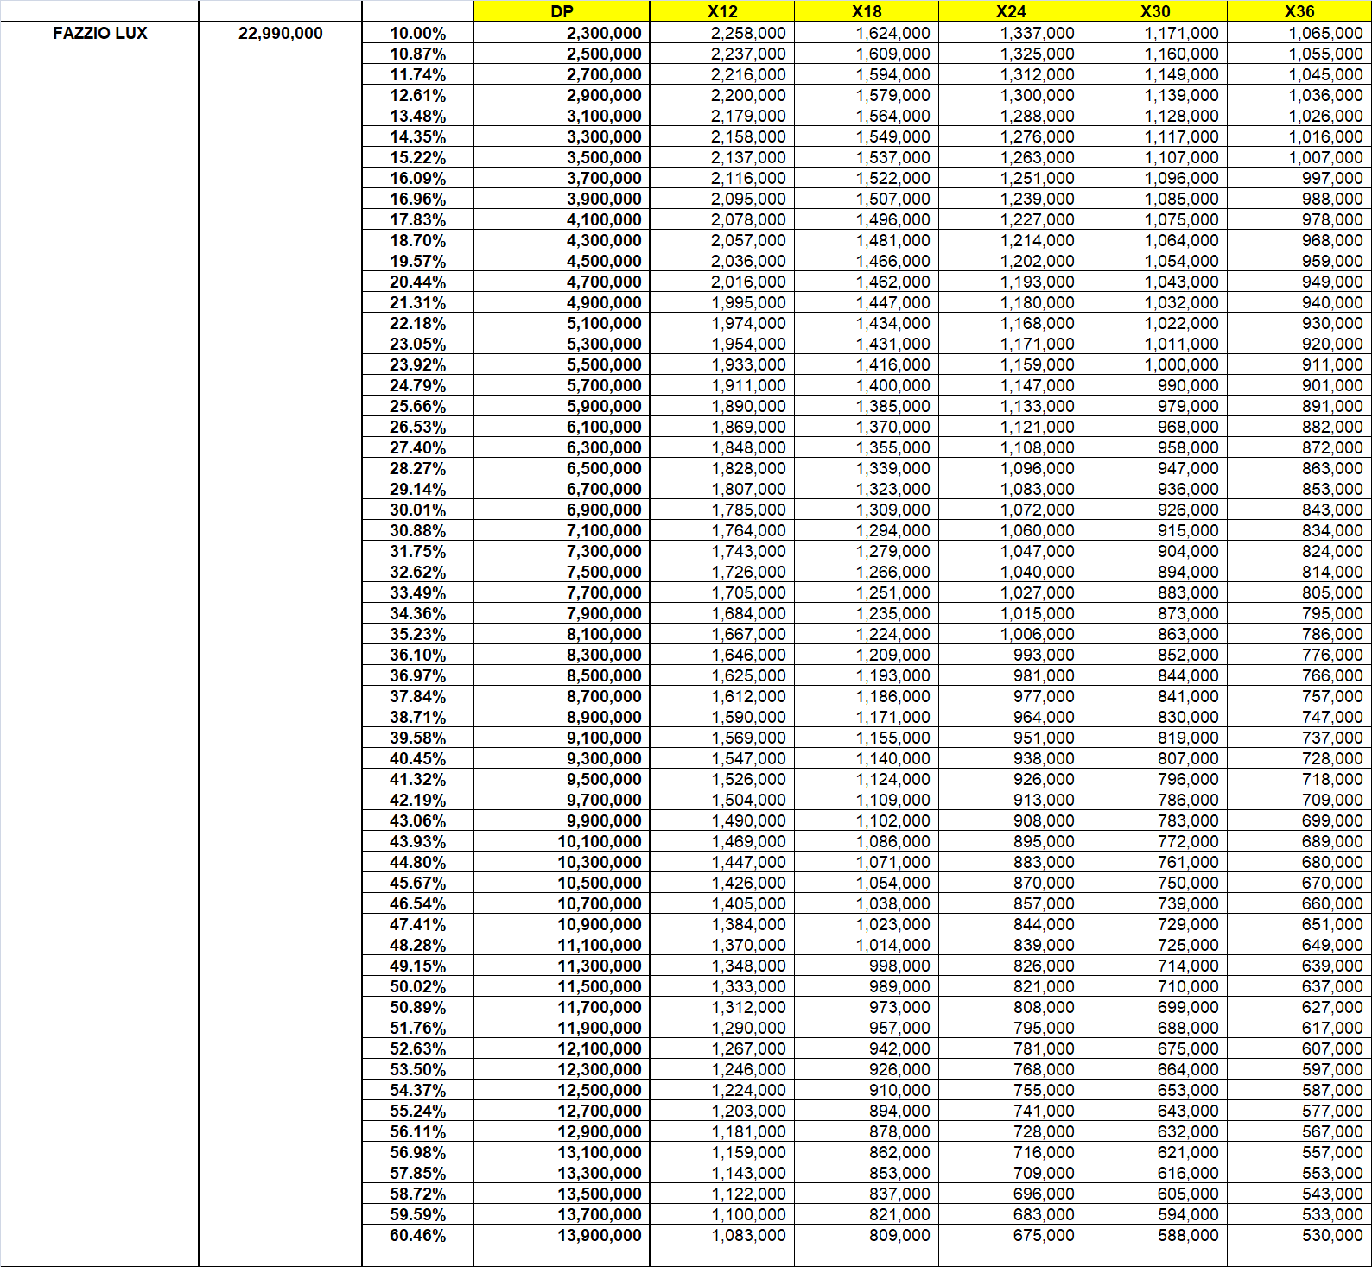Select the 15.22% percentage cell
1372x1267 pixels.
[x=418, y=157]
